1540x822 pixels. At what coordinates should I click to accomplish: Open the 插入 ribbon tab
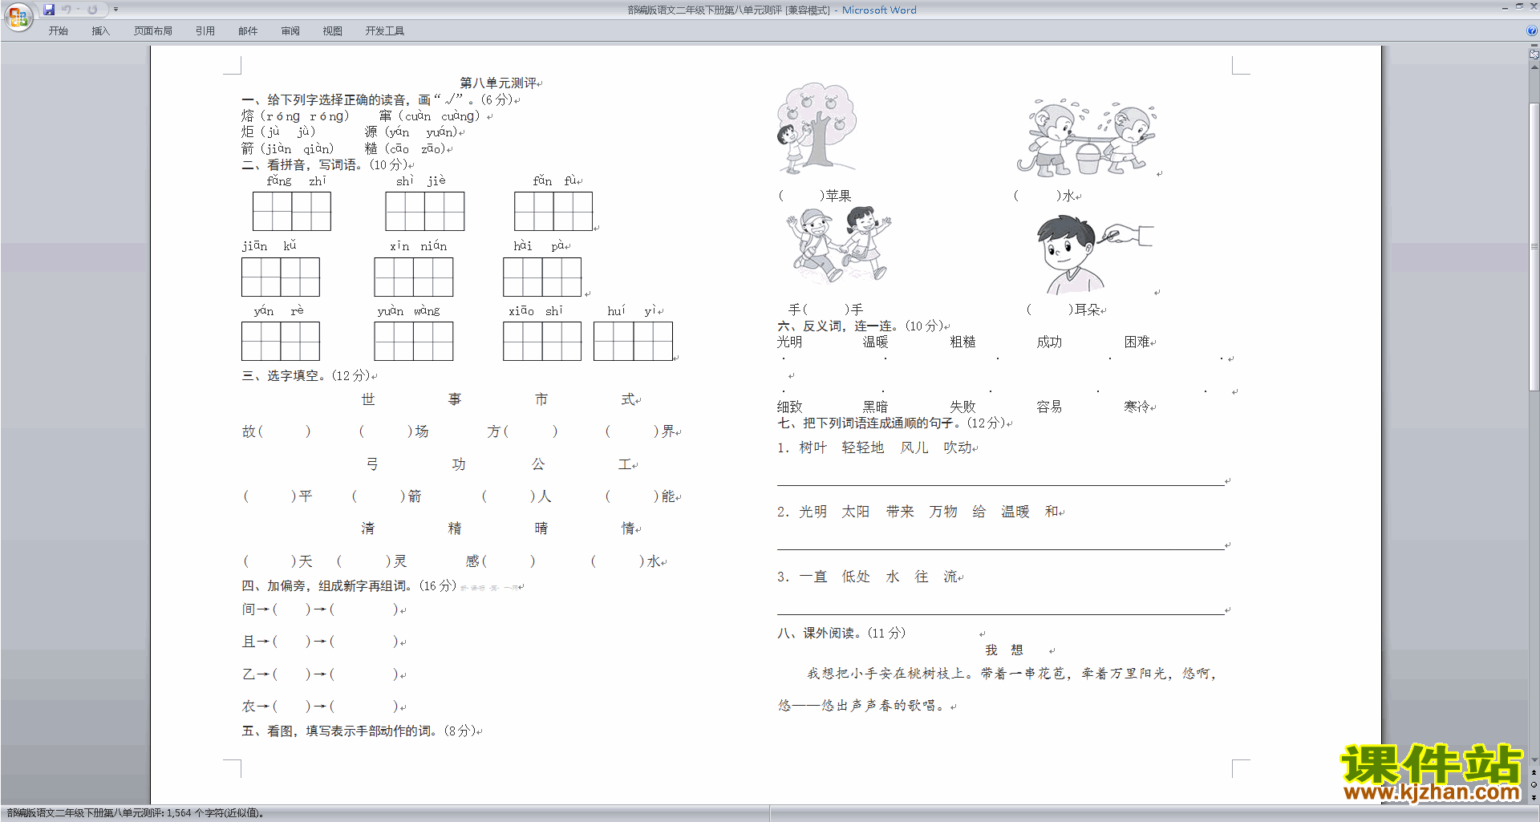[100, 31]
